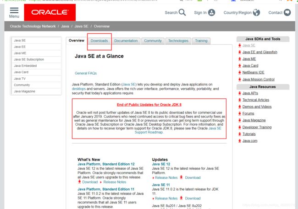This screenshot has height=209, width=298.
Task: Open the General FAQs link
Action: tap(86, 73)
